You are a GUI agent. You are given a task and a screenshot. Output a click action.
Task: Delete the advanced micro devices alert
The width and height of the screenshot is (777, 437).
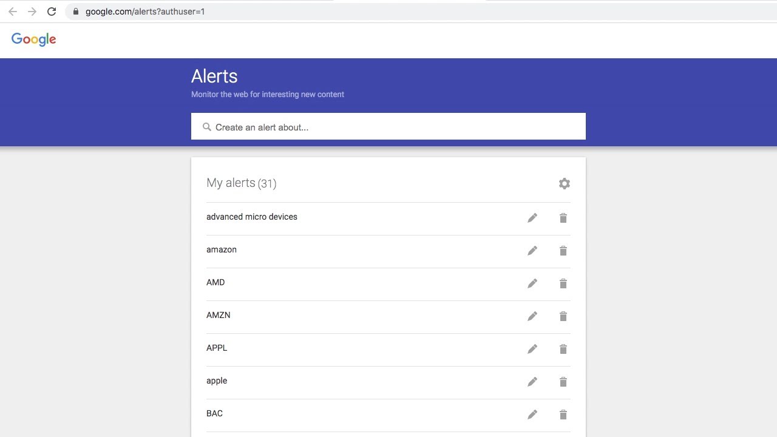tap(563, 218)
